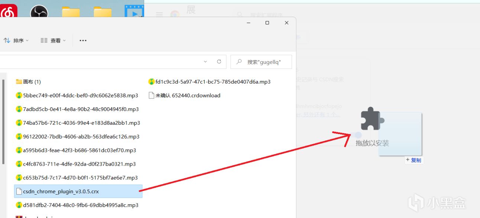
Task: Click the search magnifier icon in Explorer
Action: pos(240,62)
